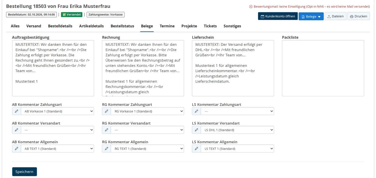Select the Belege tab
376x178 pixels.
(x=147, y=26)
